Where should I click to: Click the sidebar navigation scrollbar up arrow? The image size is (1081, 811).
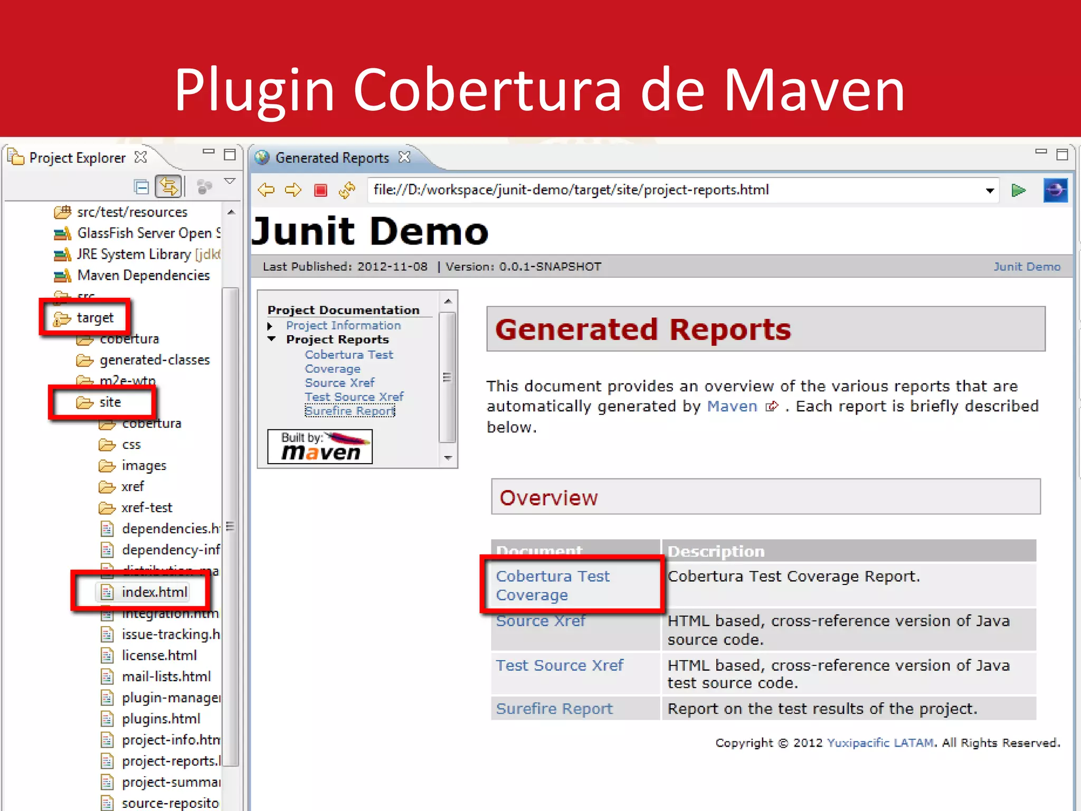(448, 301)
